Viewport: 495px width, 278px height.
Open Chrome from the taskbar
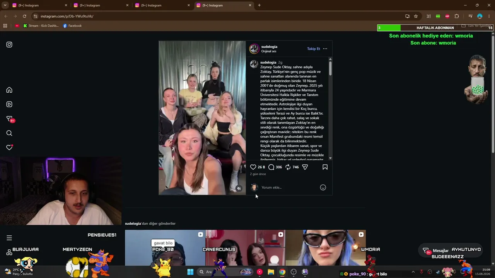(x=282, y=272)
